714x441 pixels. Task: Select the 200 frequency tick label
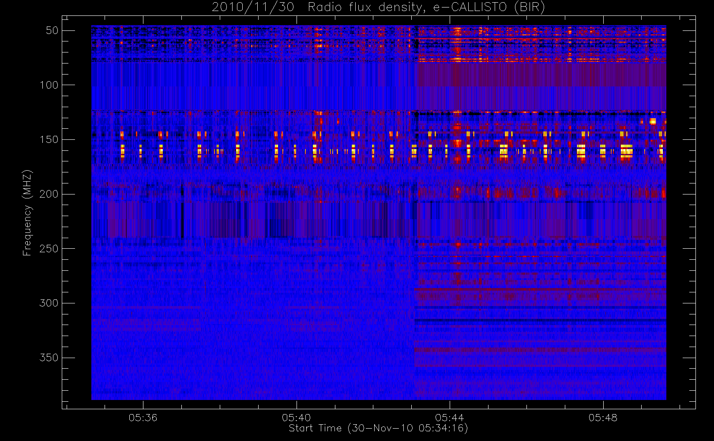pos(49,194)
